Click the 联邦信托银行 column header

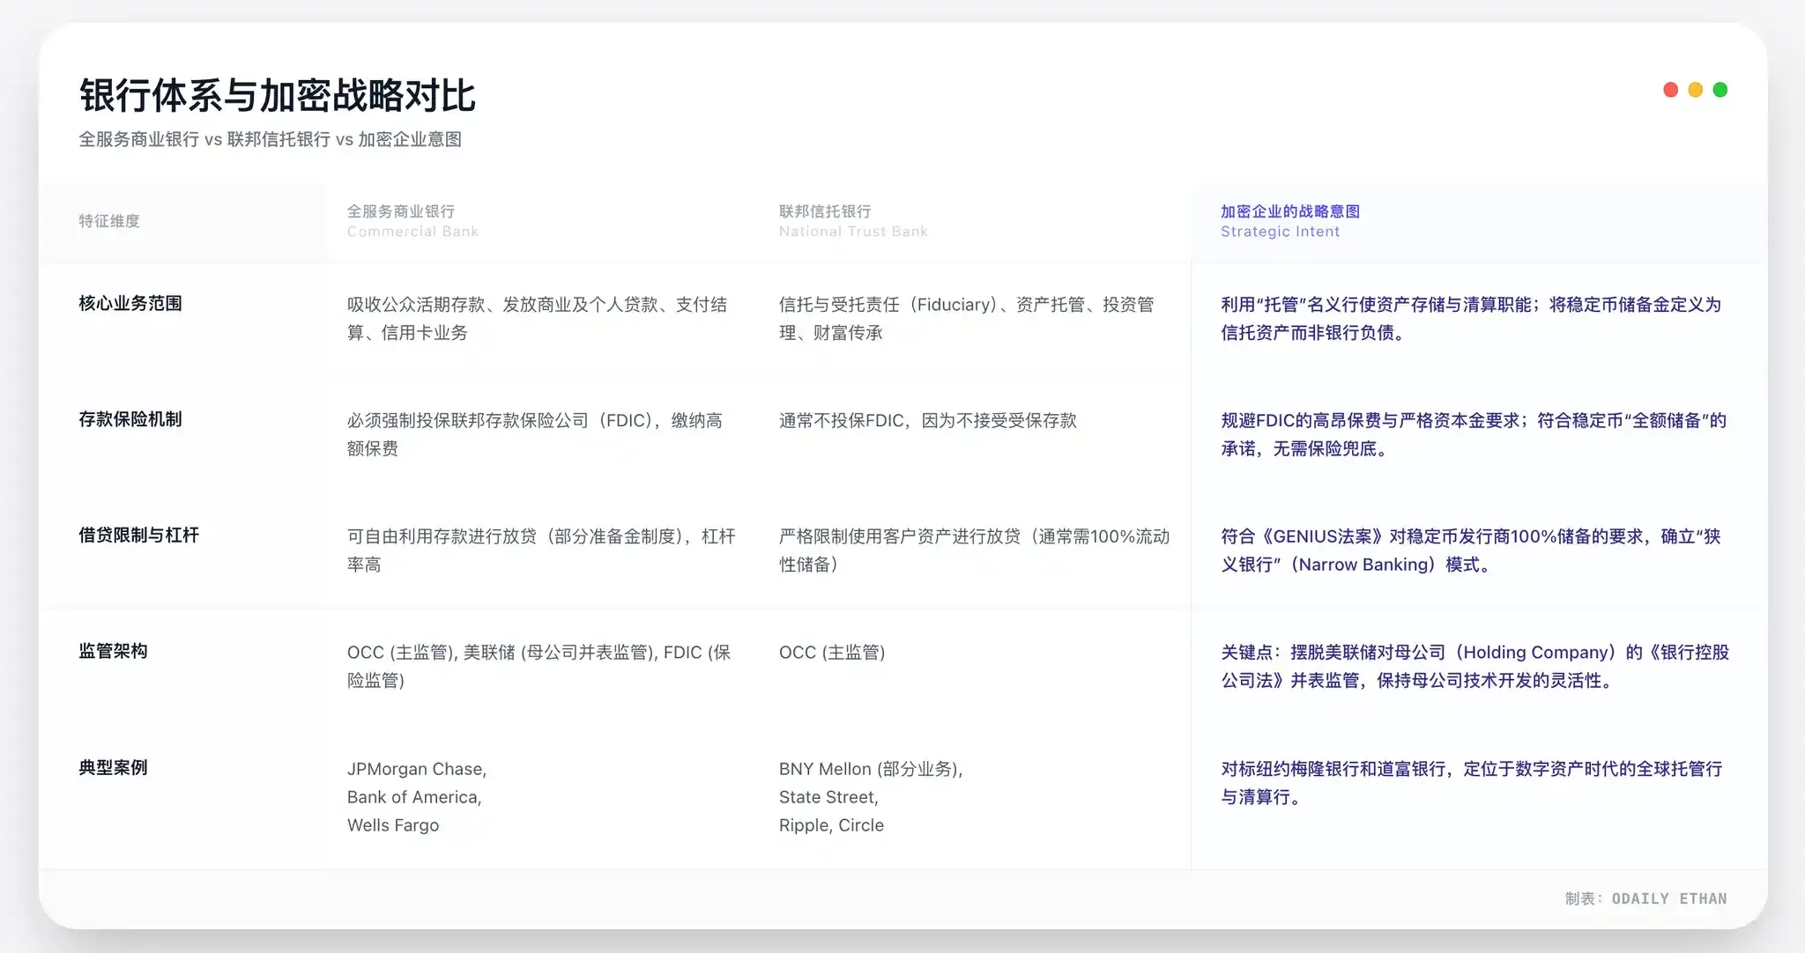click(824, 211)
